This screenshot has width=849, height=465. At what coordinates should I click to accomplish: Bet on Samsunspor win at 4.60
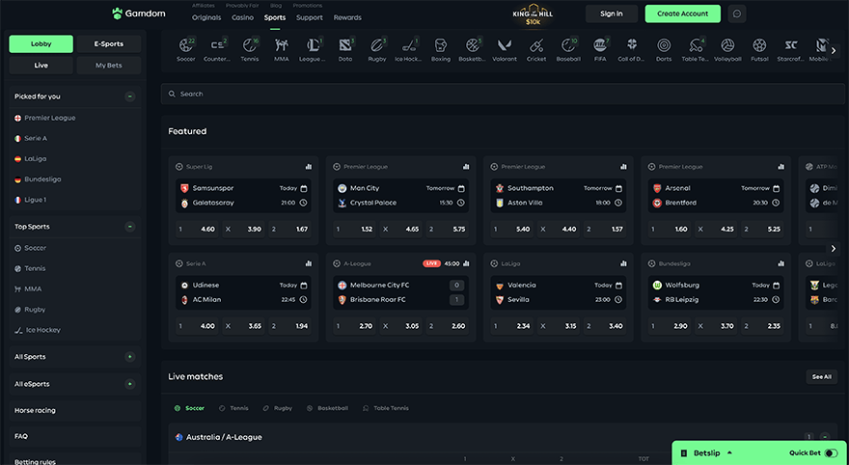tap(197, 229)
